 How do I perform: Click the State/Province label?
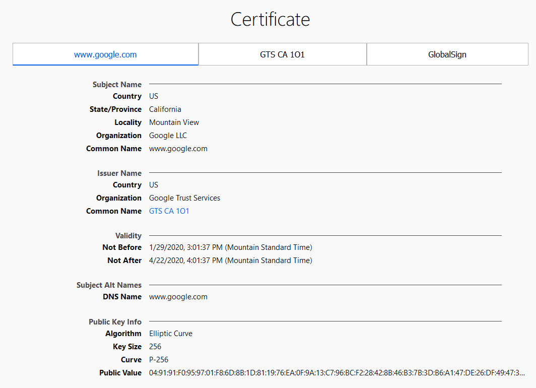[115, 109]
